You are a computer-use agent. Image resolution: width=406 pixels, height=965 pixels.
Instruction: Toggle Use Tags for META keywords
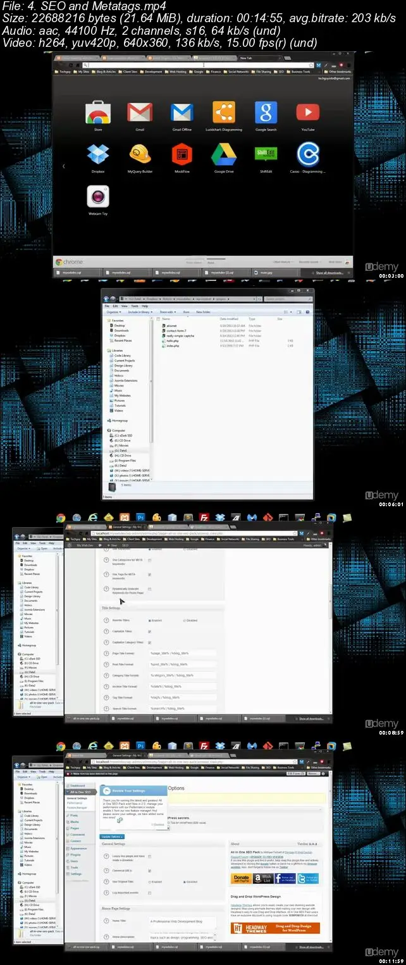coord(149,575)
